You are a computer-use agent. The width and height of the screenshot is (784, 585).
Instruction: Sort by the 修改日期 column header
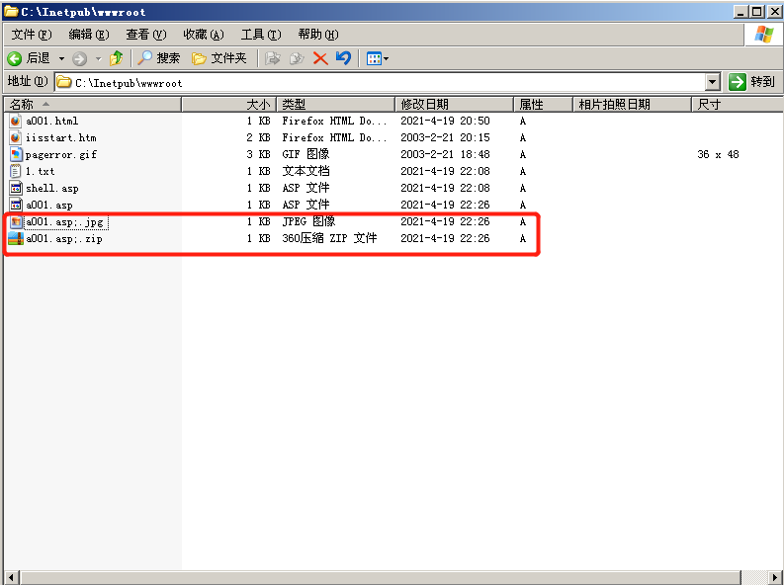(454, 105)
